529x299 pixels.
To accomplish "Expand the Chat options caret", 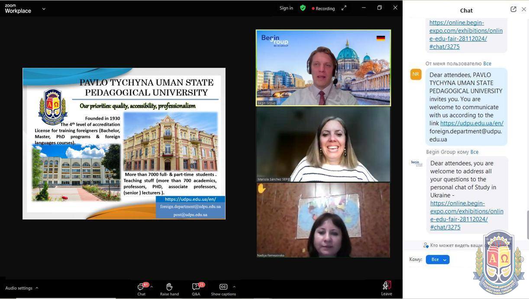I will click(x=152, y=287).
